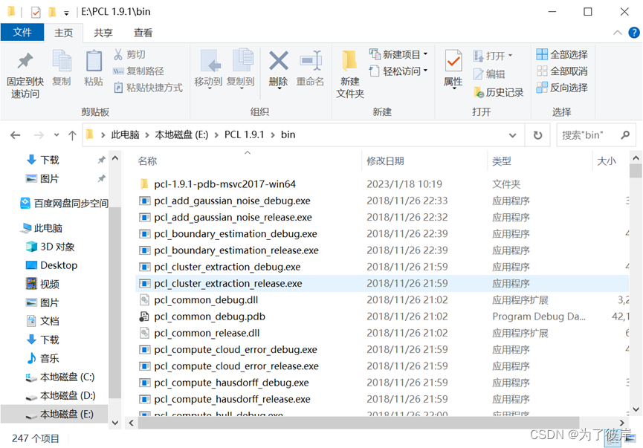
Task: Expand the address bar history dropdown
Action: click(513, 135)
